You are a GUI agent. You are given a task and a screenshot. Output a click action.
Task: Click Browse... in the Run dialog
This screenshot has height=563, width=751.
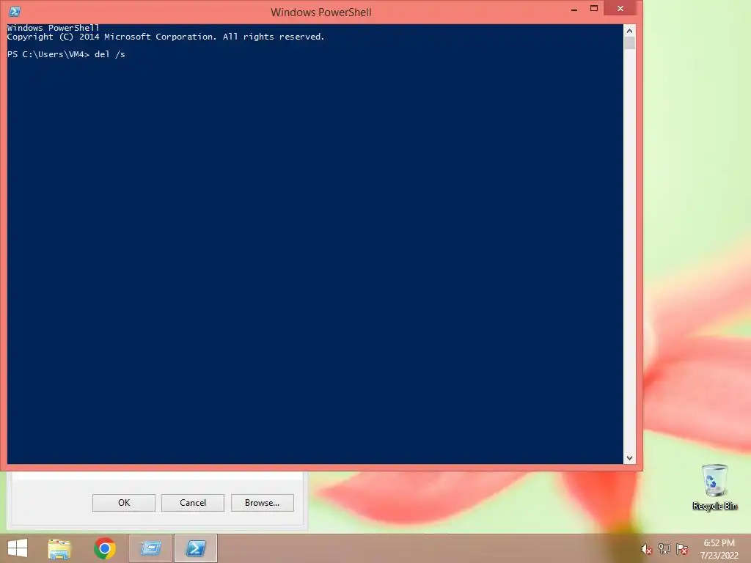[x=262, y=503]
